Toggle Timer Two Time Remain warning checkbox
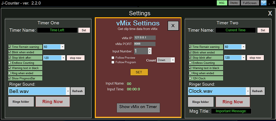 click(190, 47)
